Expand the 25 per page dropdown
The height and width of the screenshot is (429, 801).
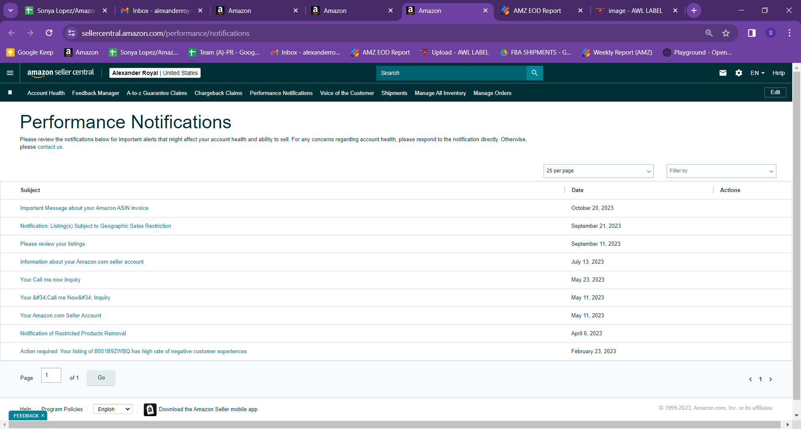pos(598,171)
